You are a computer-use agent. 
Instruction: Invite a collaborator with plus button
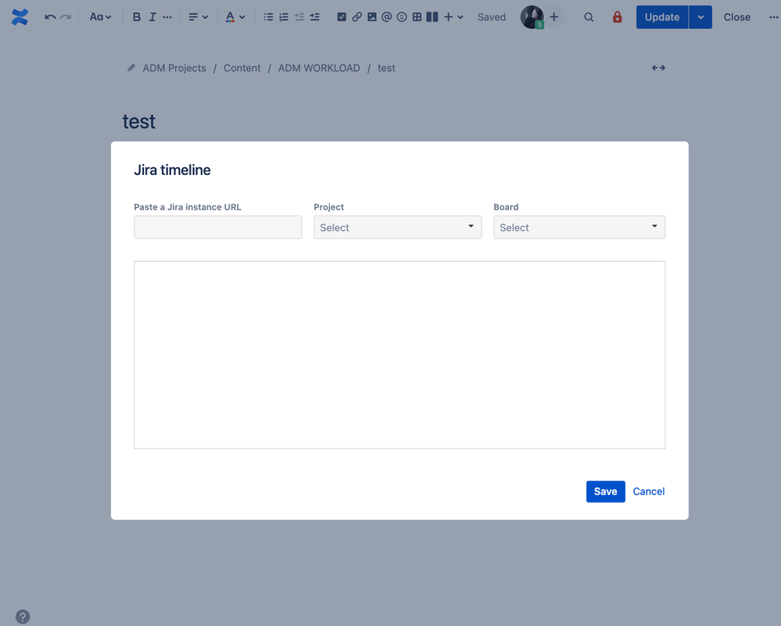click(x=554, y=17)
